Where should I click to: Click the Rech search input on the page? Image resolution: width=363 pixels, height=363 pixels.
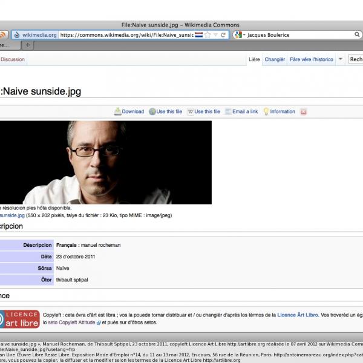pos(356,59)
